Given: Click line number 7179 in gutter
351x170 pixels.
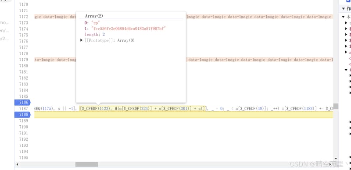Looking at the screenshot, I should [x=24, y=60].
